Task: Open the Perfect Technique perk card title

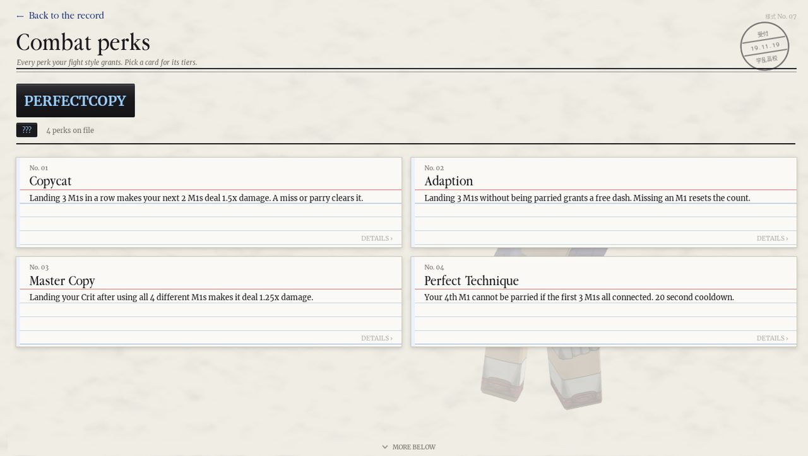Action: [472, 281]
